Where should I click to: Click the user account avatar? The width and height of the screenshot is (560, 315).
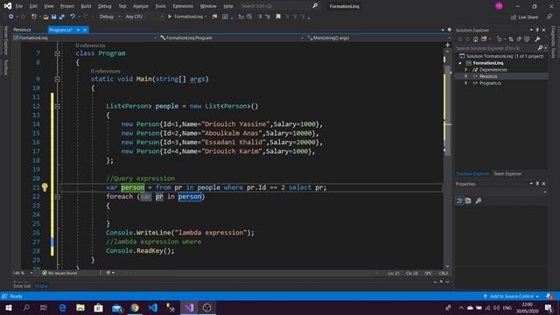coord(499,6)
